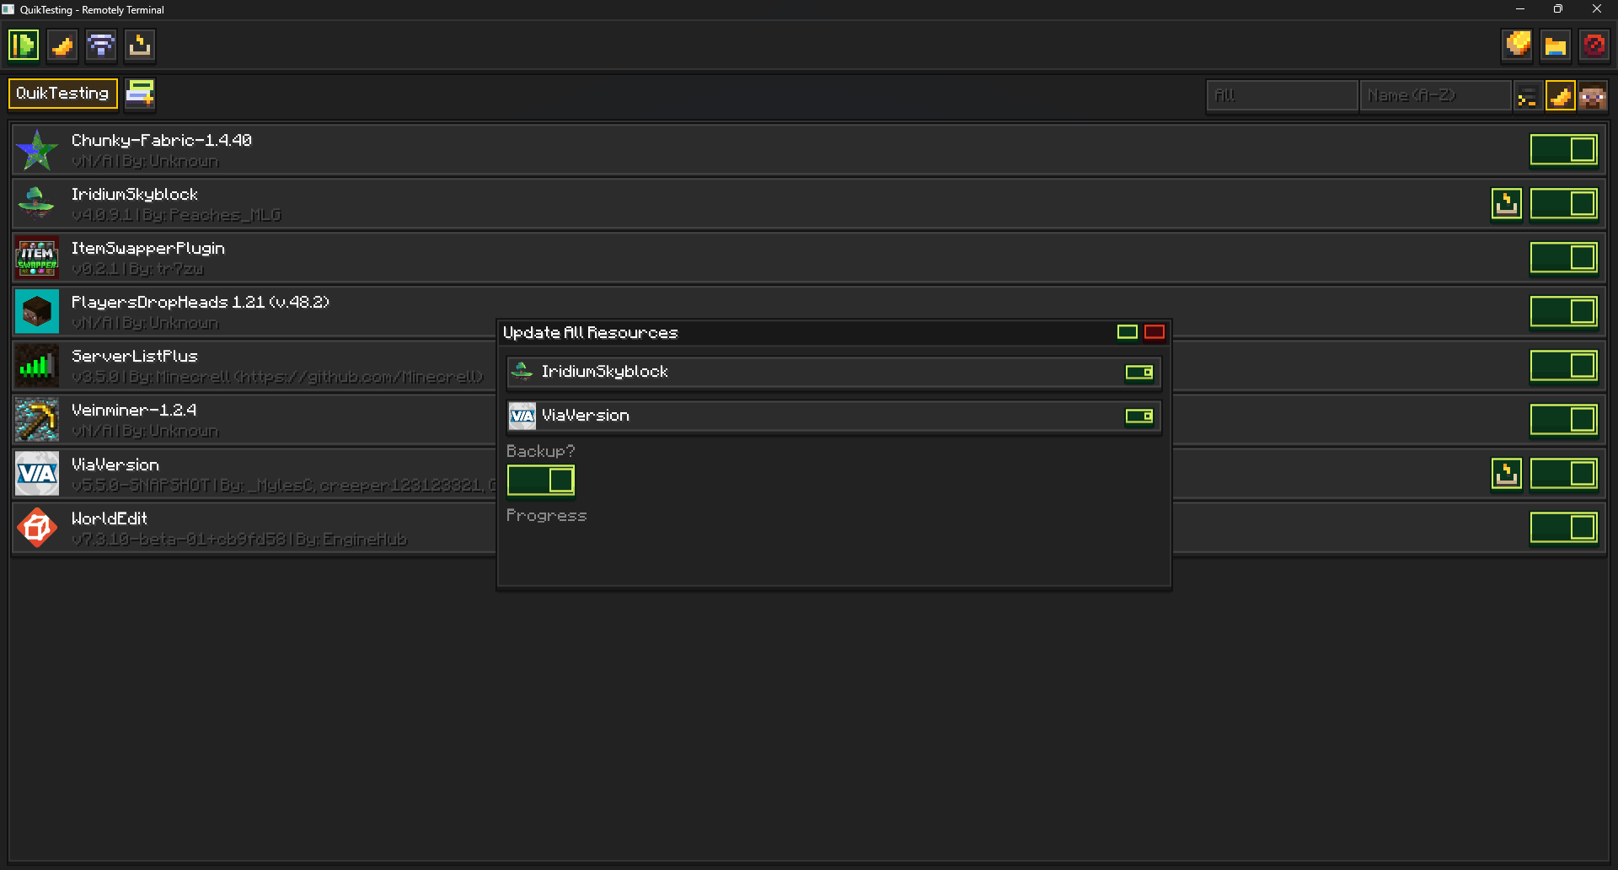Image resolution: width=1618 pixels, height=870 pixels.
Task: Disable the WorldEdit plugin toggle
Action: click(x=1564, y=528)
